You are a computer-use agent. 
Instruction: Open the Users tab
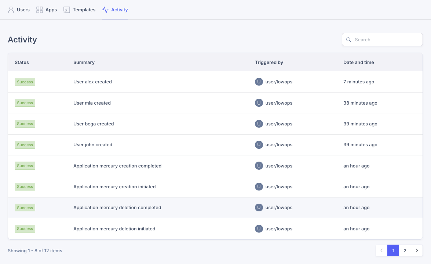click(x=19, y=10)
